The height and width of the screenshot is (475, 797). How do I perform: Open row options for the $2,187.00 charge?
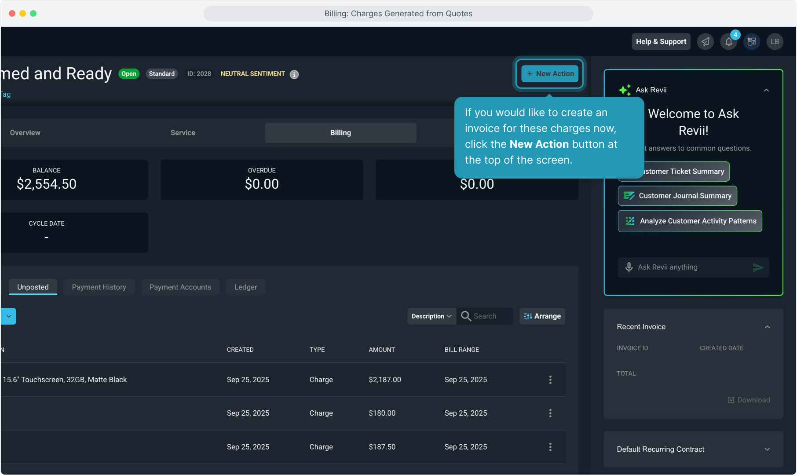click(550, 380)
